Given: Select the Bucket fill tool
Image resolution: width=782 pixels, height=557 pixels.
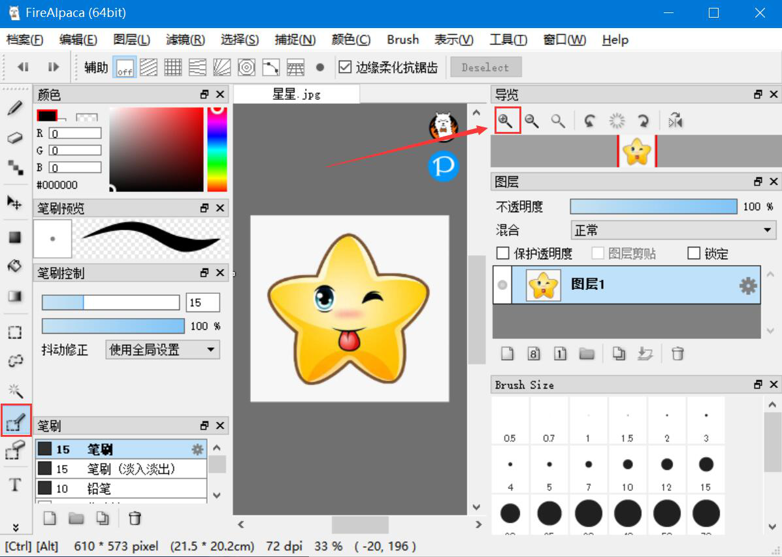Looking at the screenshot, I should click(14, 266).
